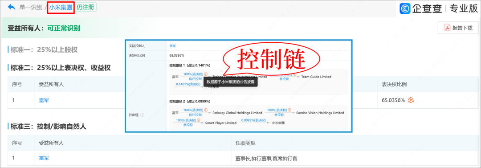The image size is (481, 168).
Task: Click the info icon beside the 控制链 label
Action: coord(143,115)
